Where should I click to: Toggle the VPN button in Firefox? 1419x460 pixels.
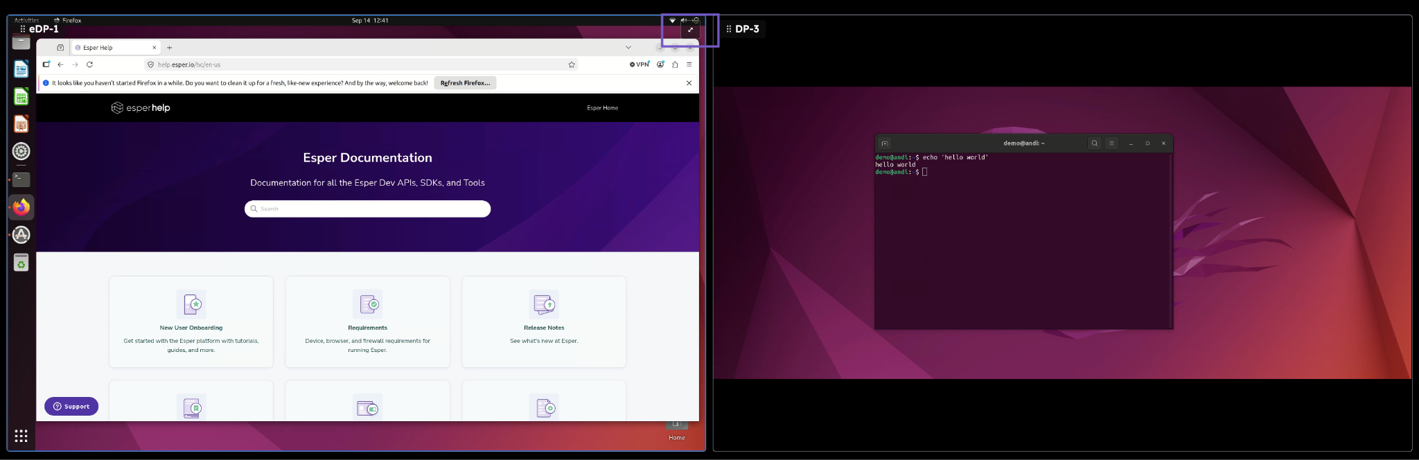click(x=640, y=64)
